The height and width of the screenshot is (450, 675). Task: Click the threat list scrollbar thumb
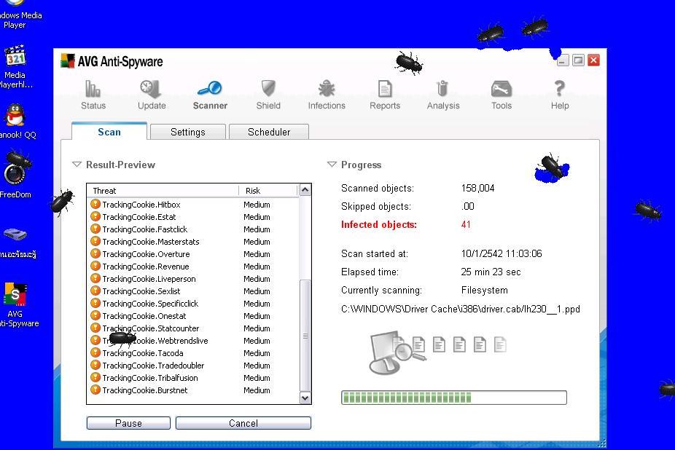point(305,336)
